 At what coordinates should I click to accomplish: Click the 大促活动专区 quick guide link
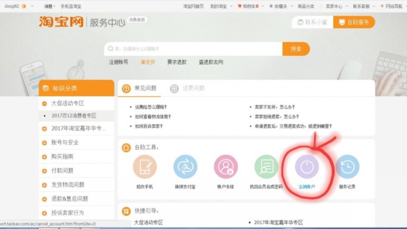pos(148,223)
